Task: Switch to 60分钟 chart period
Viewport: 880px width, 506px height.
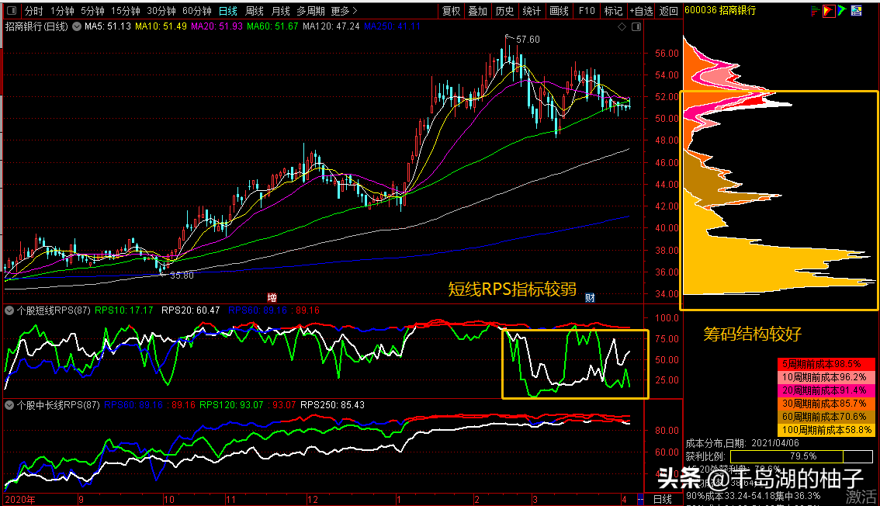Action: click(197, 11)
